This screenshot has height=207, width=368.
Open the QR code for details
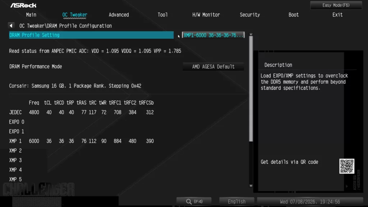coord(347,166)
